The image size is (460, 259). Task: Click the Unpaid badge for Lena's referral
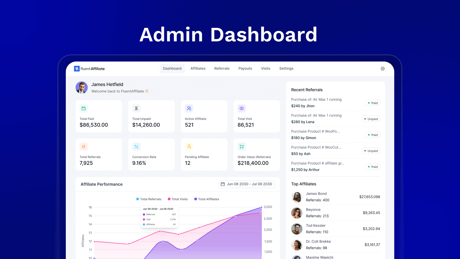click(371, 119)
